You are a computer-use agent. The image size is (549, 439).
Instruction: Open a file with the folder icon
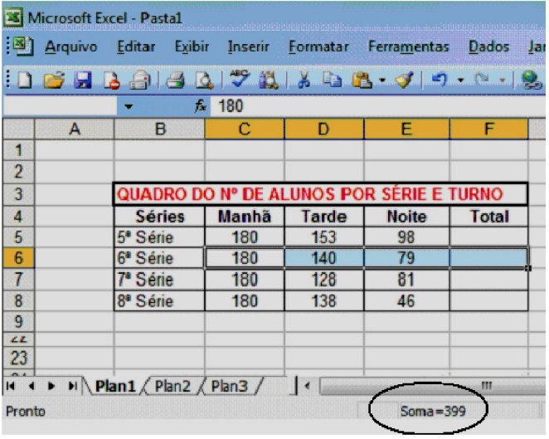coord(54,80)
